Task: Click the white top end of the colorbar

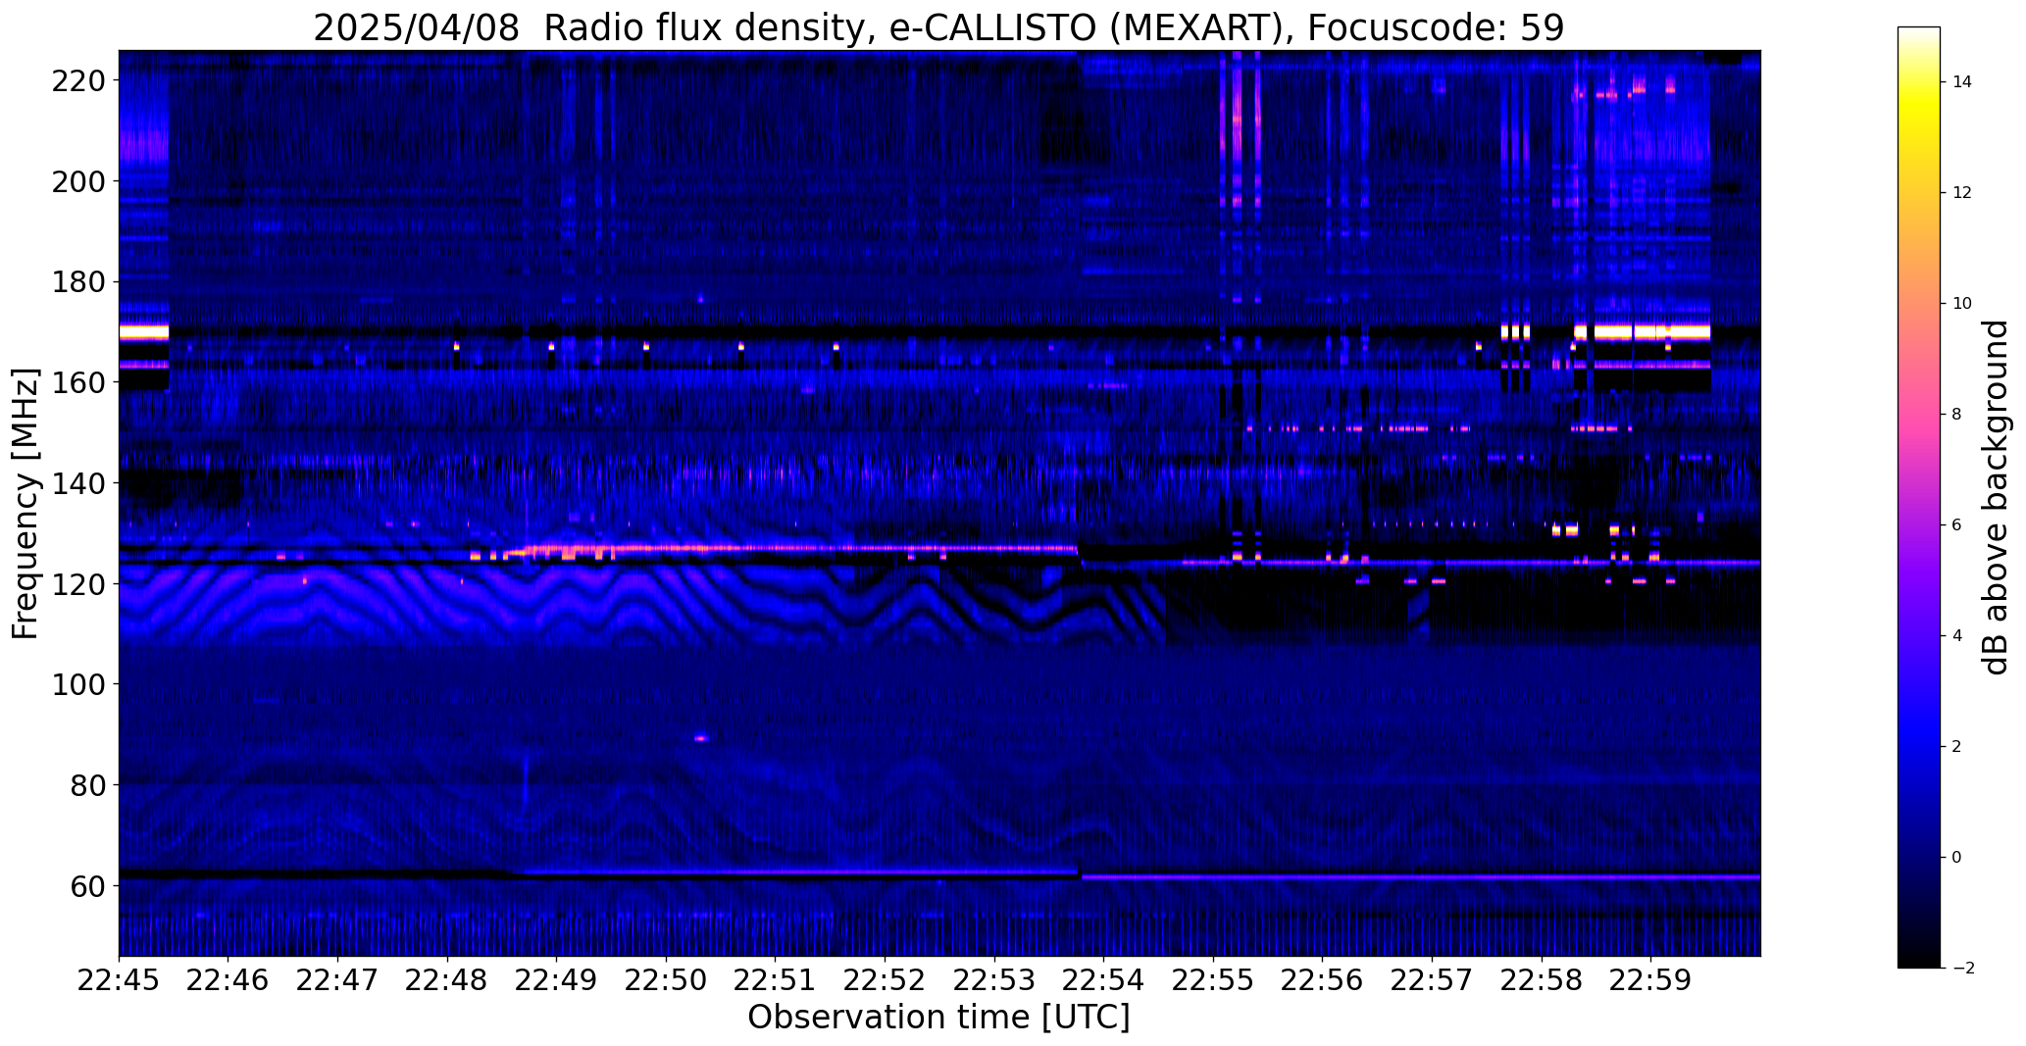Action: coord(1919,32)
